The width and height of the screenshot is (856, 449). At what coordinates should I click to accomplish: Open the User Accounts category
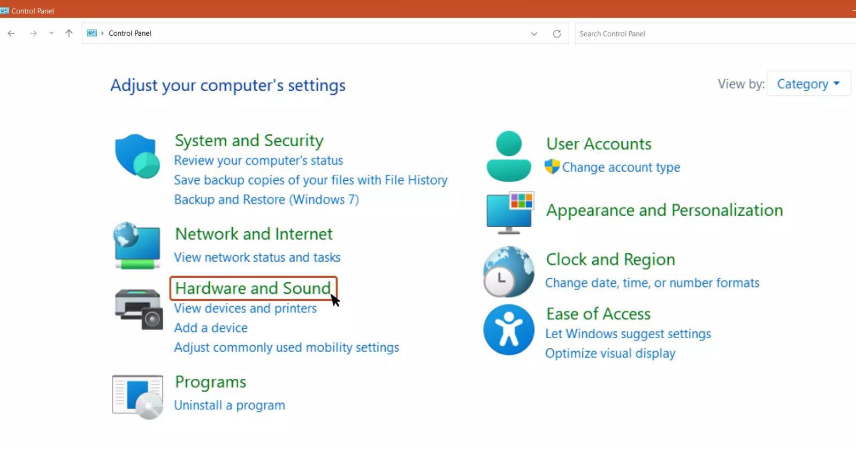(x=599, y=144)
